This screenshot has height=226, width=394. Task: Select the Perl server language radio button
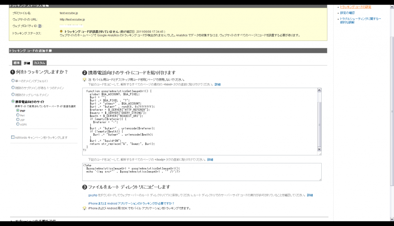(18, 115)
